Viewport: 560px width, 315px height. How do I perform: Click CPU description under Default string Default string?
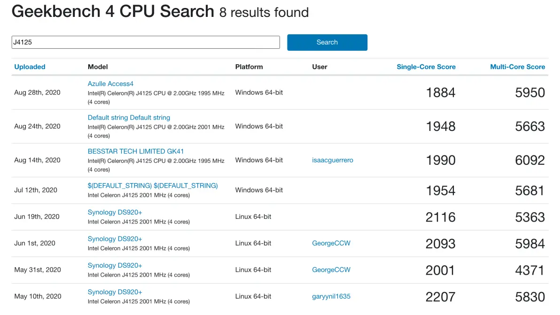pyautogui.click(x=156, y=131)
